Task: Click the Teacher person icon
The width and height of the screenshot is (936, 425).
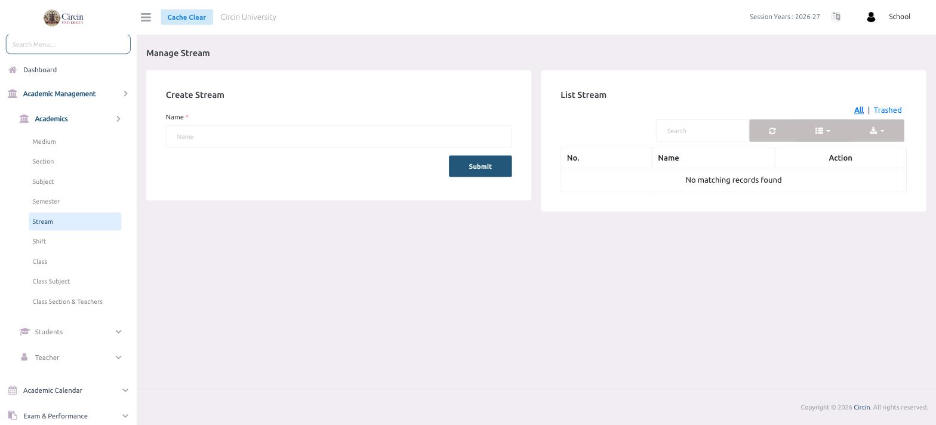Action: tap(24, 357)
